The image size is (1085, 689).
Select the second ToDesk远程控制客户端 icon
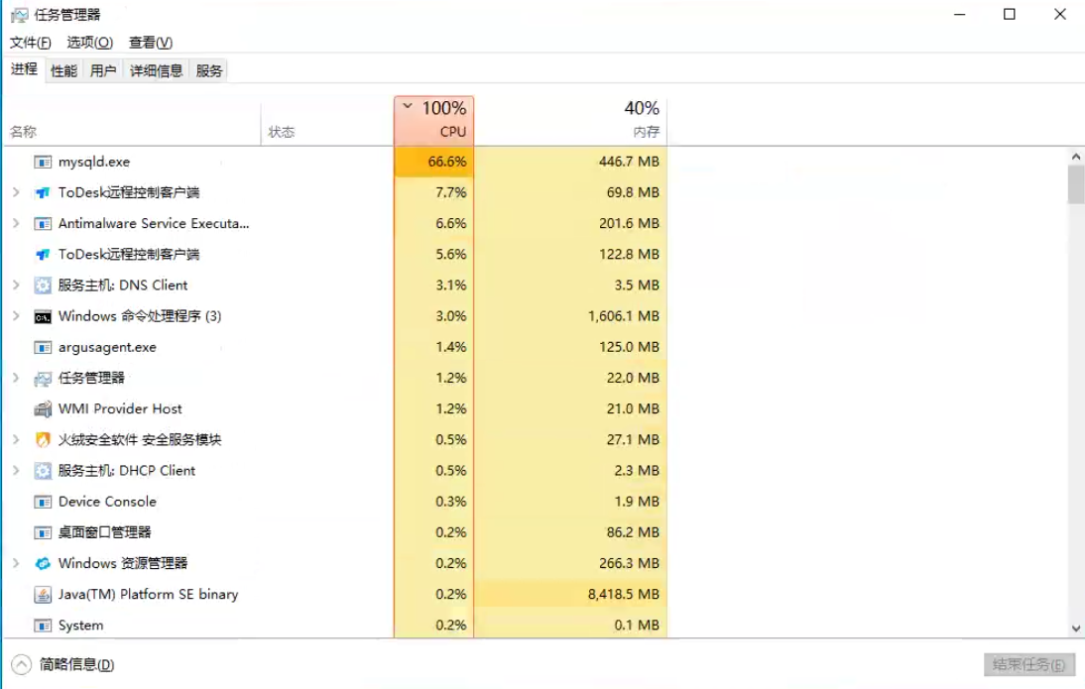(x=43, y=255)
